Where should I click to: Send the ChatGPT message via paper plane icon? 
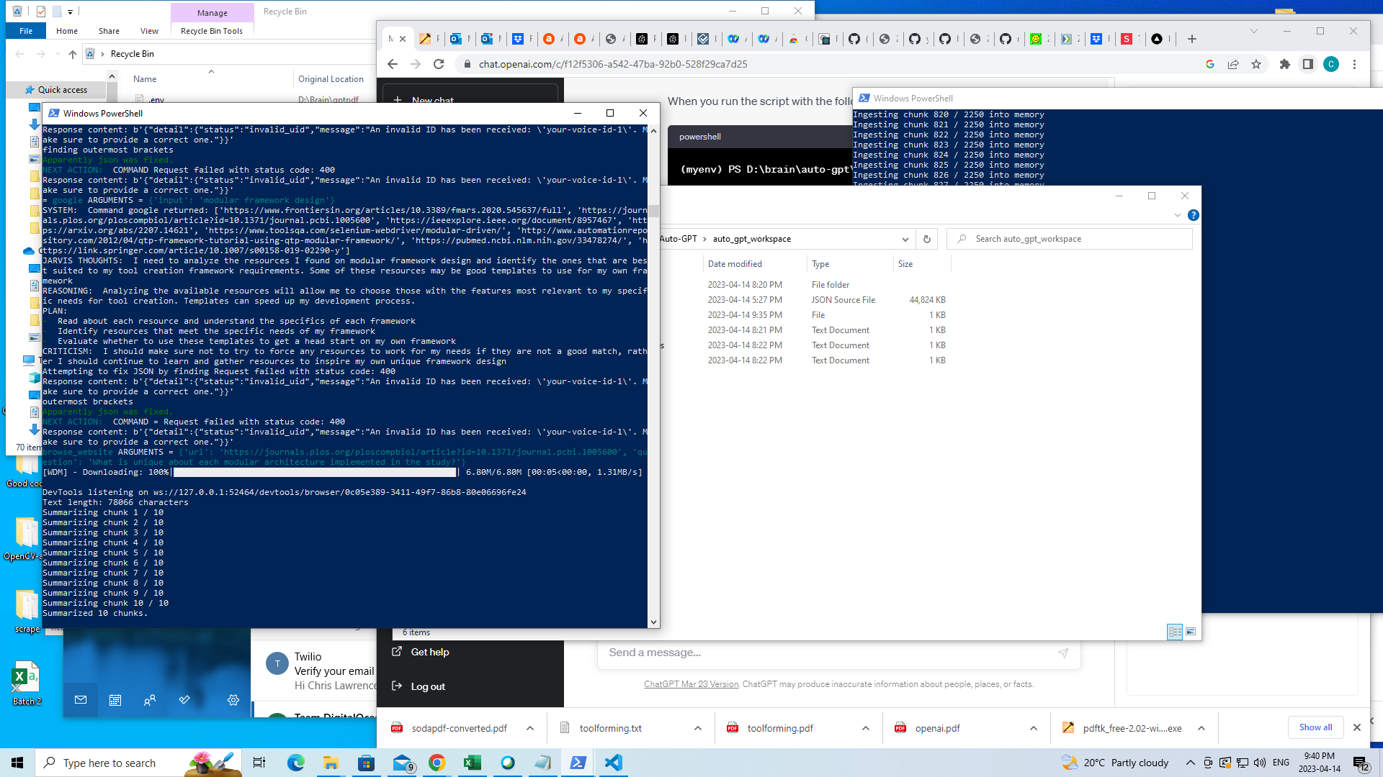click(1064, 653)
